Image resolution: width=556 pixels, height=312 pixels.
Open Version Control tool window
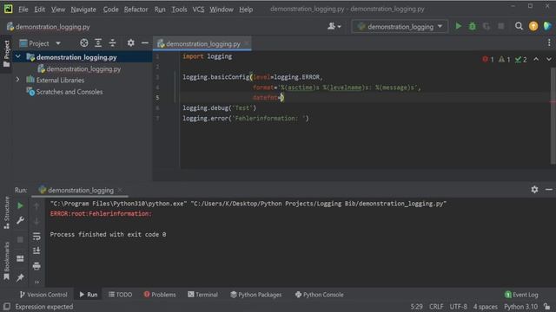tap(43, 295)
